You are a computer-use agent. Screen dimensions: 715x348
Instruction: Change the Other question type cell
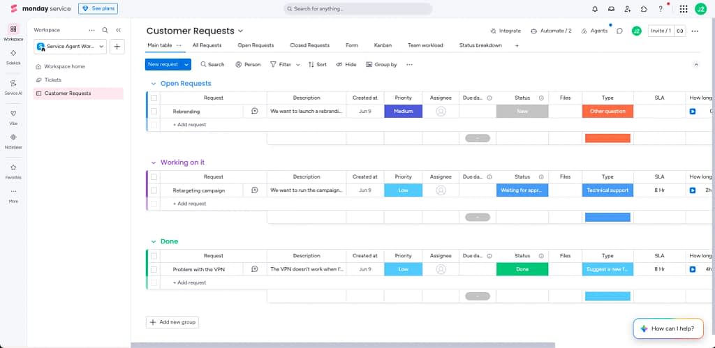point(607,111)
